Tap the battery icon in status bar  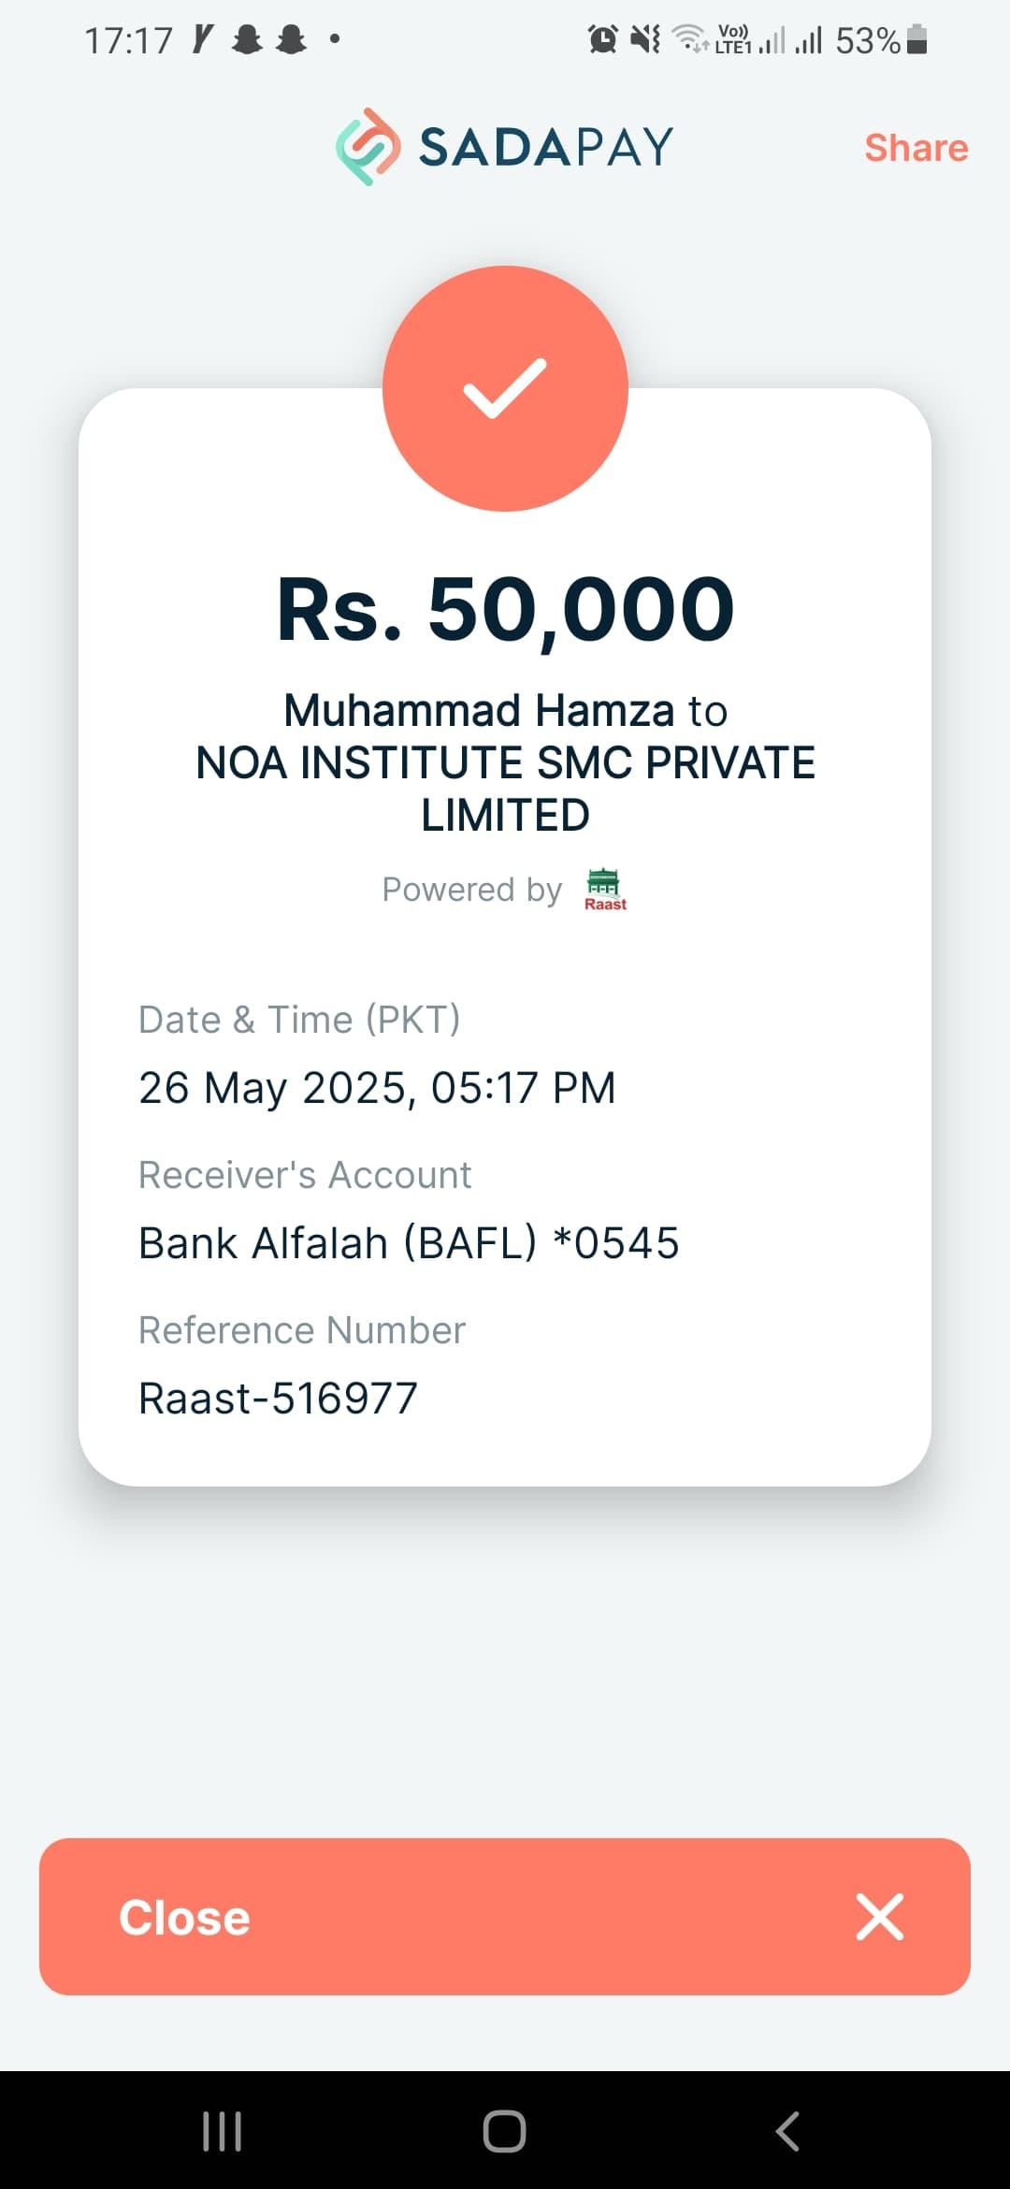pos(917,40)
